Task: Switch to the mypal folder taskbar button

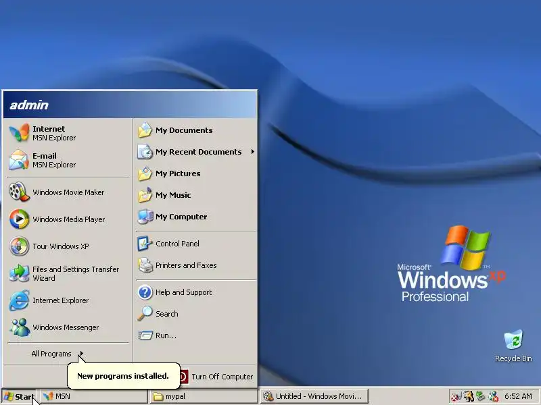Action: click(204, 396)
